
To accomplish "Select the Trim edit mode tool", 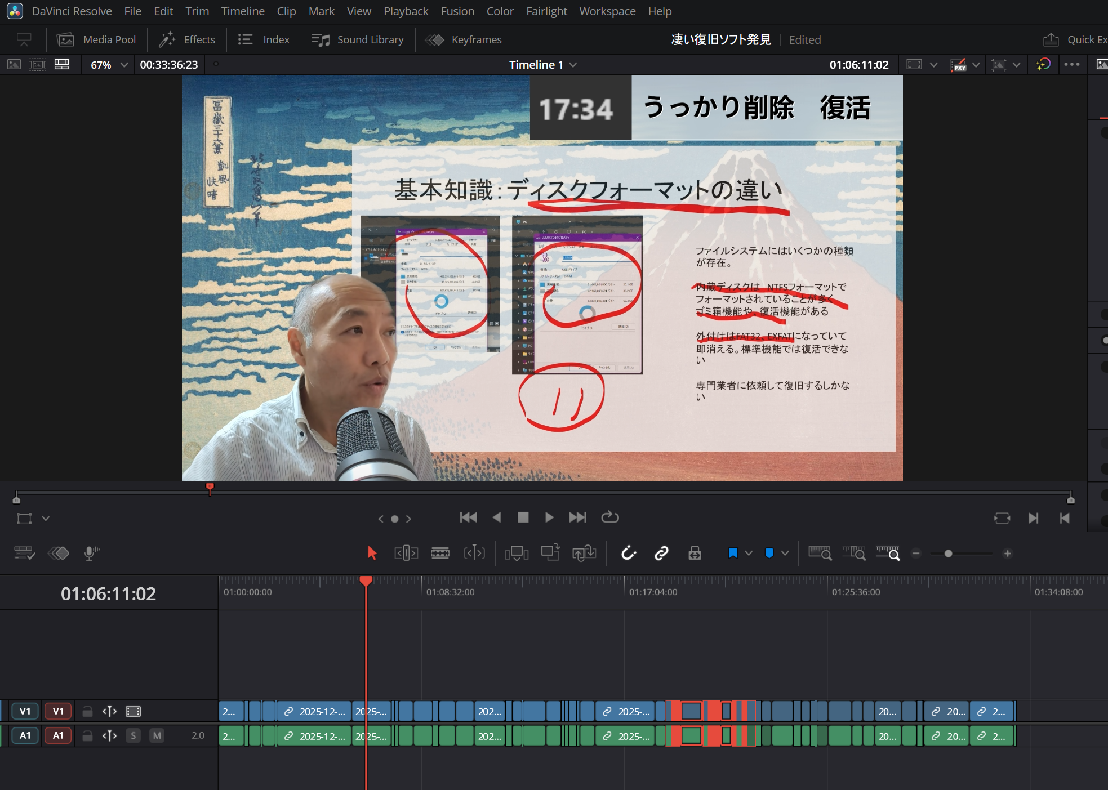I will [406, 554].
